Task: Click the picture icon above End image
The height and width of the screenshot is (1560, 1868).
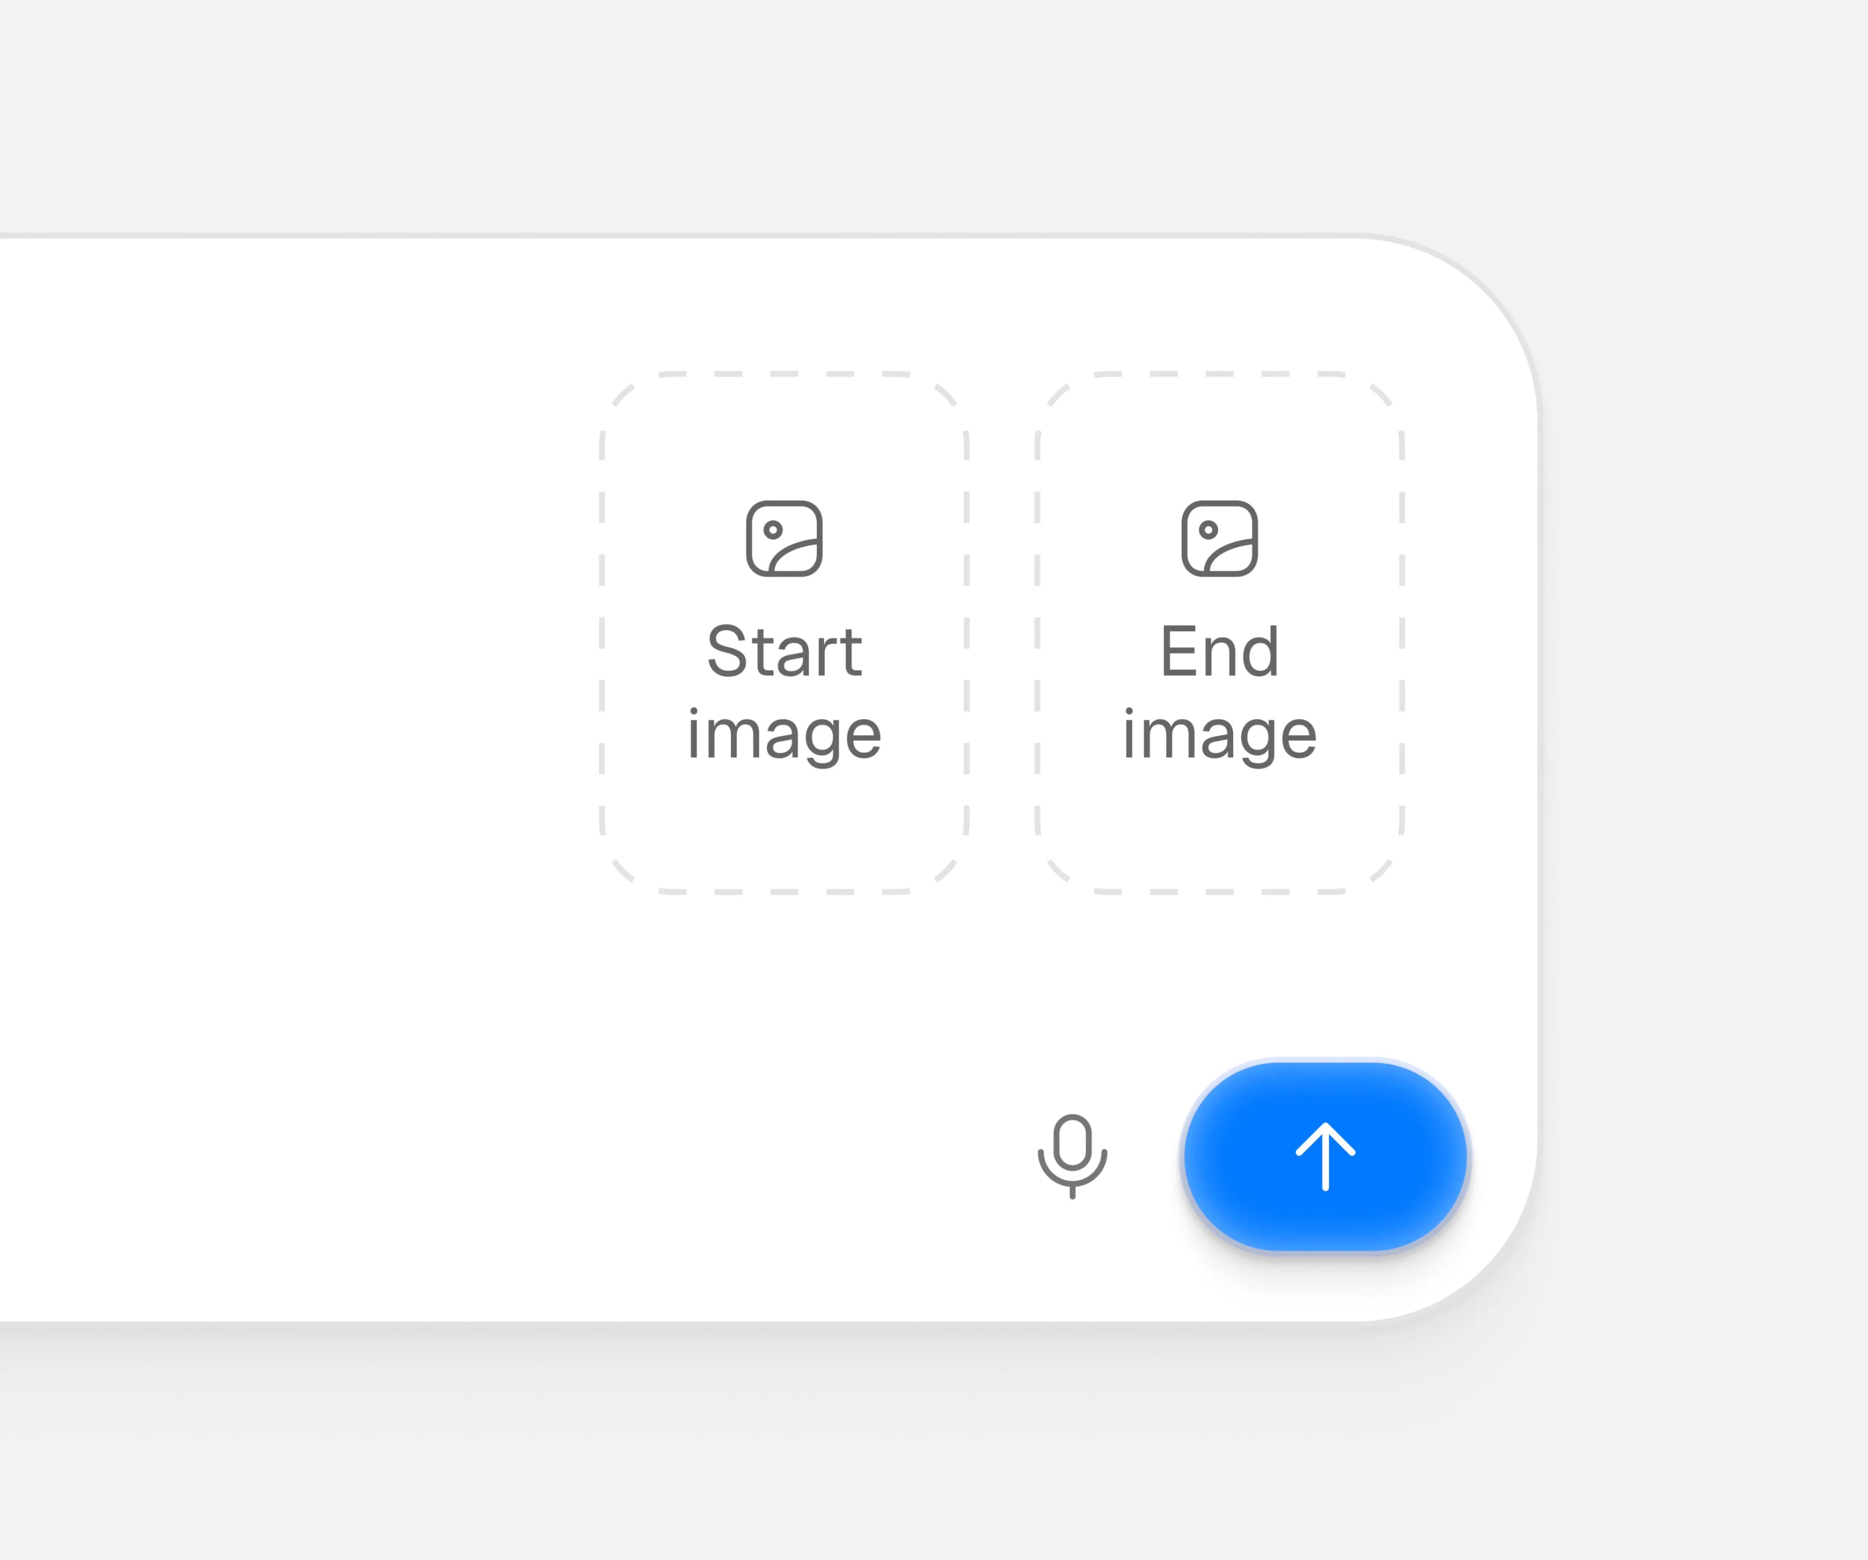Action: pos(1220,538)
